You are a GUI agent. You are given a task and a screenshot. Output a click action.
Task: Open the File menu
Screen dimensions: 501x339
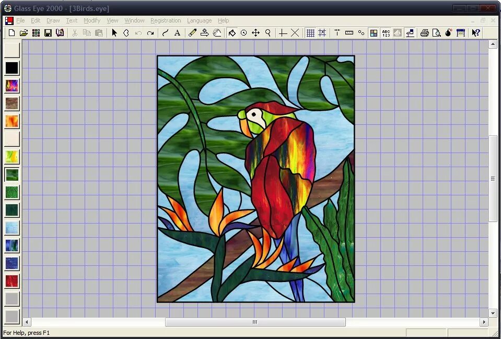(x=20, y=20)
